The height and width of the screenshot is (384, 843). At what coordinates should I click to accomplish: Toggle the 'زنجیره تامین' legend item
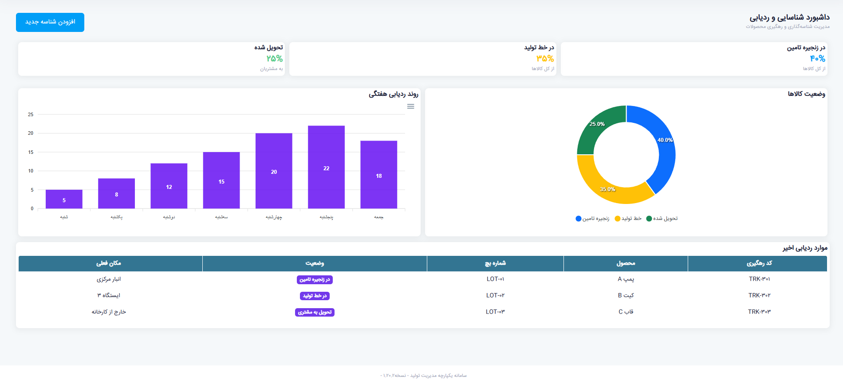coord(592,219)
